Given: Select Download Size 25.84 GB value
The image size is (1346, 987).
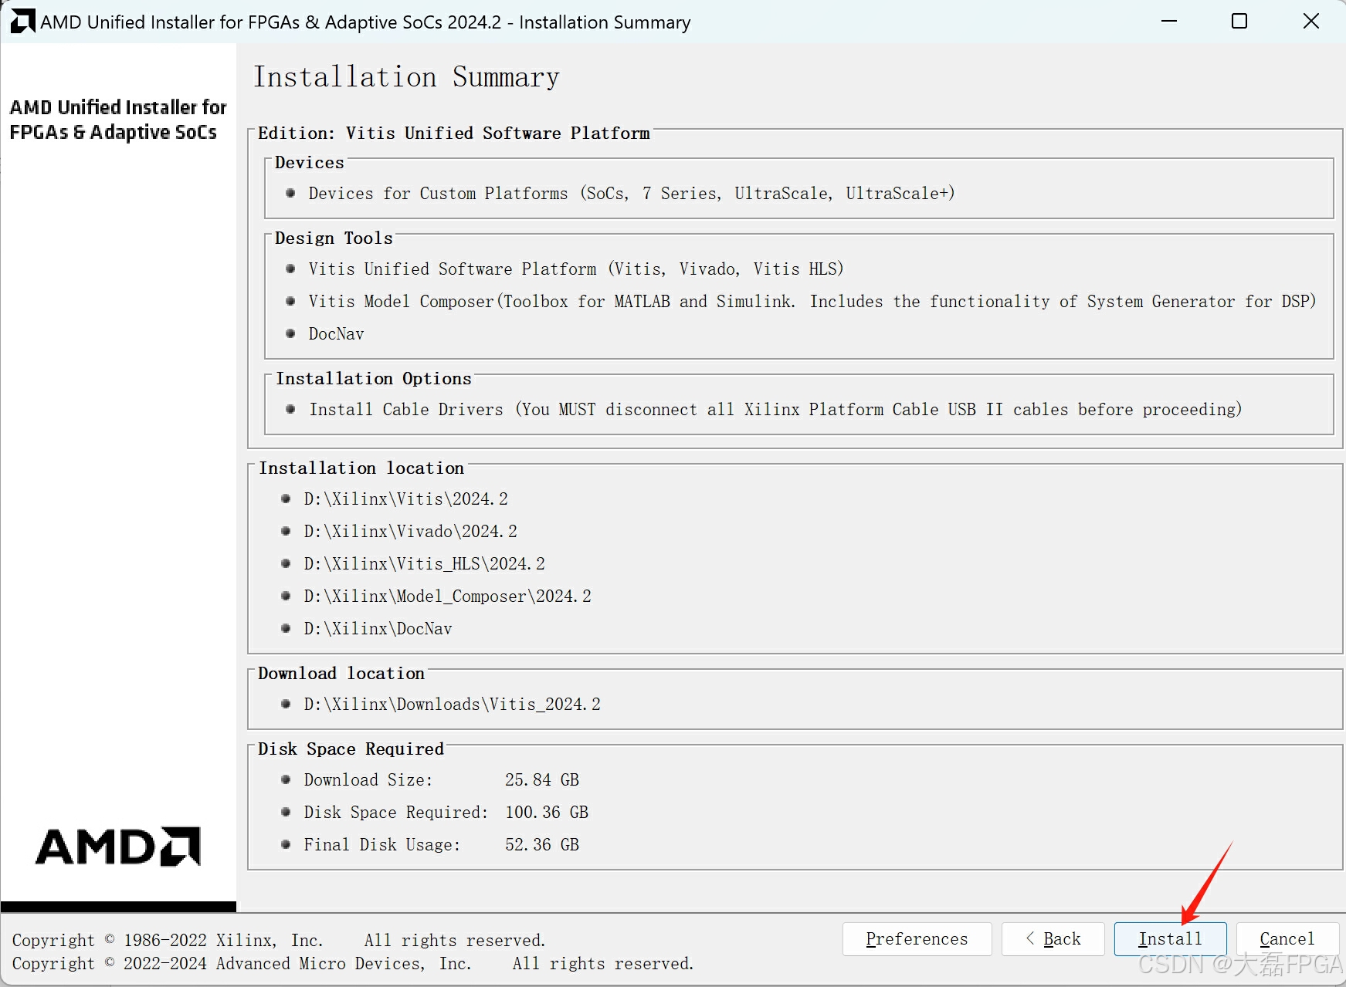Looking at the screenshot, I should 542,780.
